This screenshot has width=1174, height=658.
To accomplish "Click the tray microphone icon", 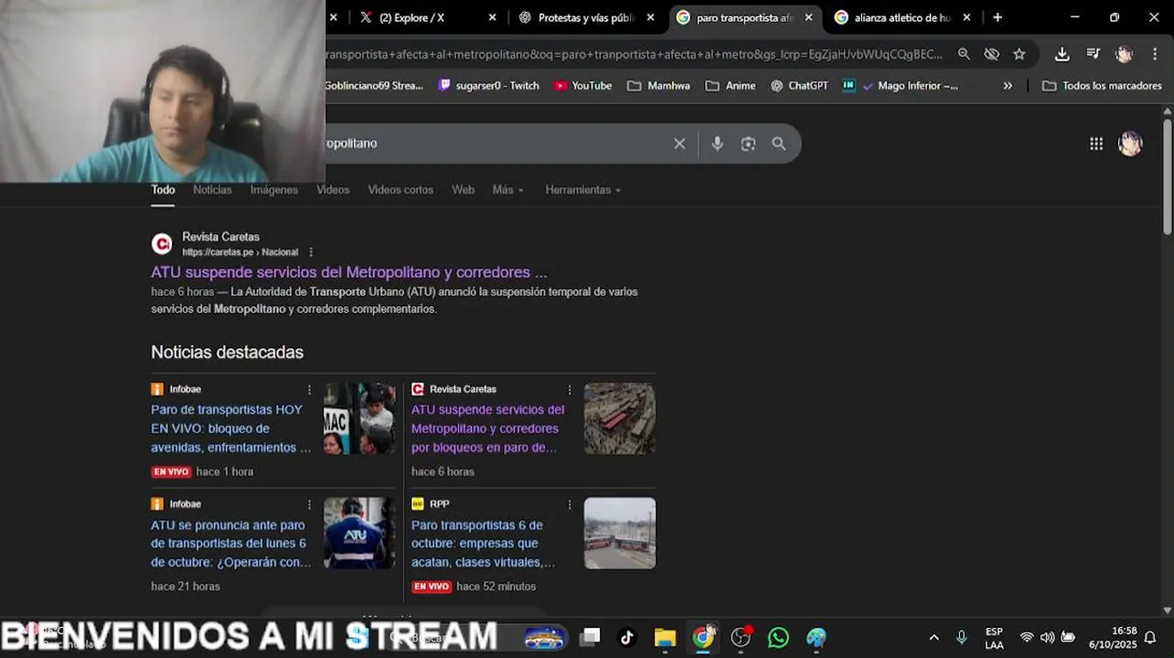I will (961, 638).
